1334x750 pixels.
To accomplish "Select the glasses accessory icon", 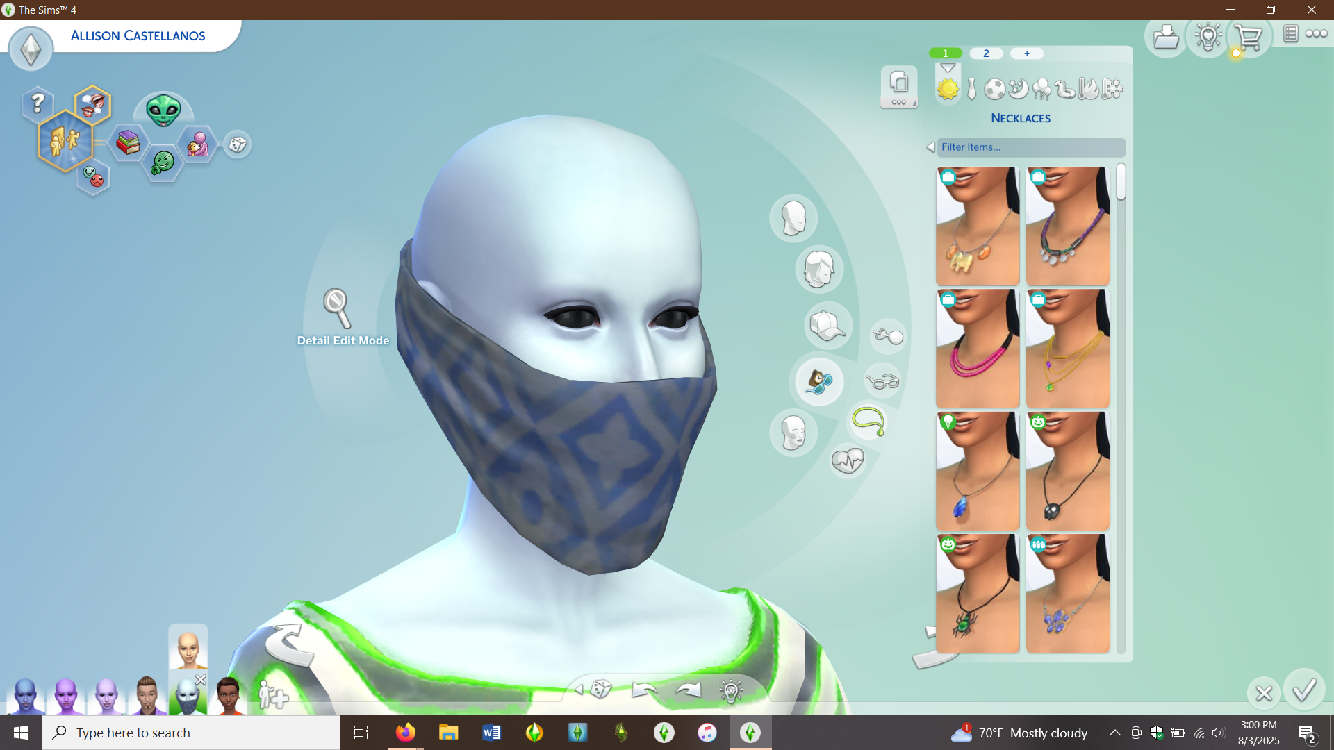I will click(882, 381).
